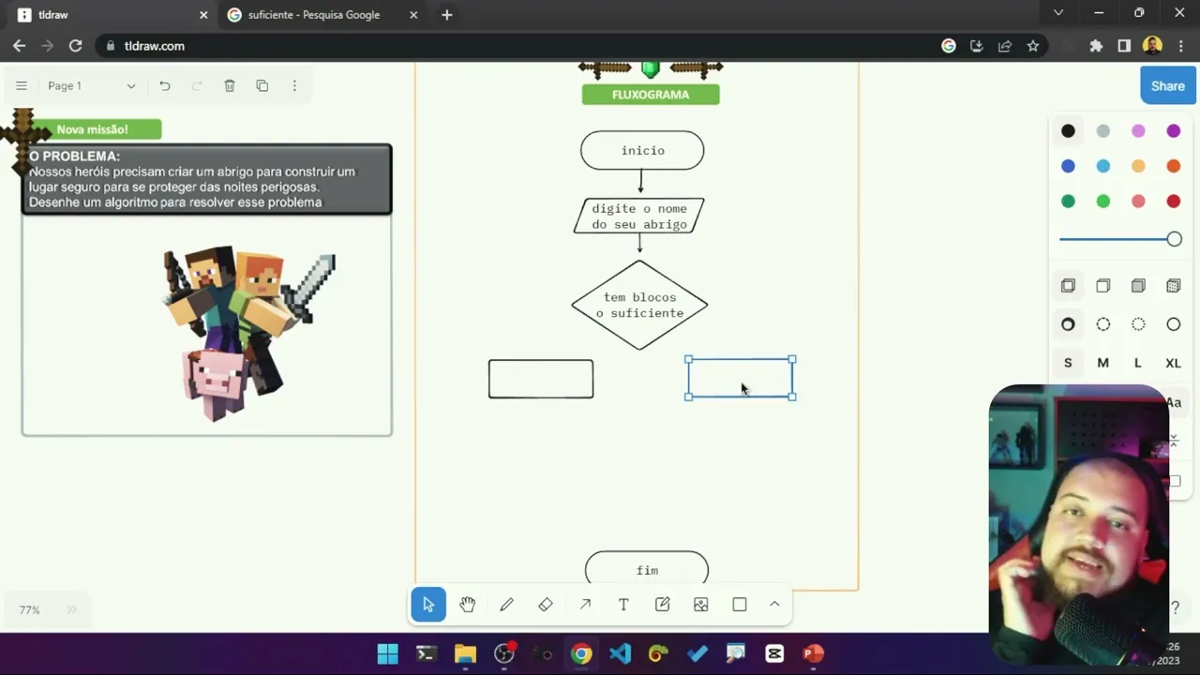The height and width of the screenshot is (675, 1200).
Task: Choose the no-fill style option
Action: point(1068,286)
